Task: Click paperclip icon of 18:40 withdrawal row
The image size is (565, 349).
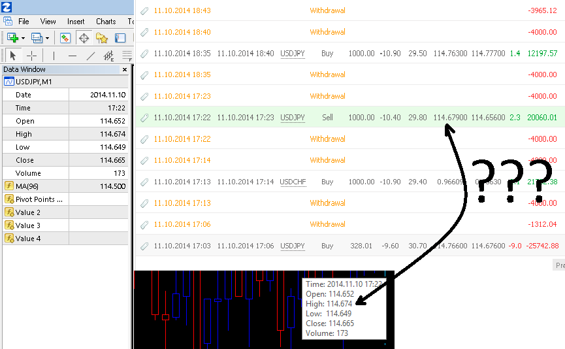Action: (144, 32)
